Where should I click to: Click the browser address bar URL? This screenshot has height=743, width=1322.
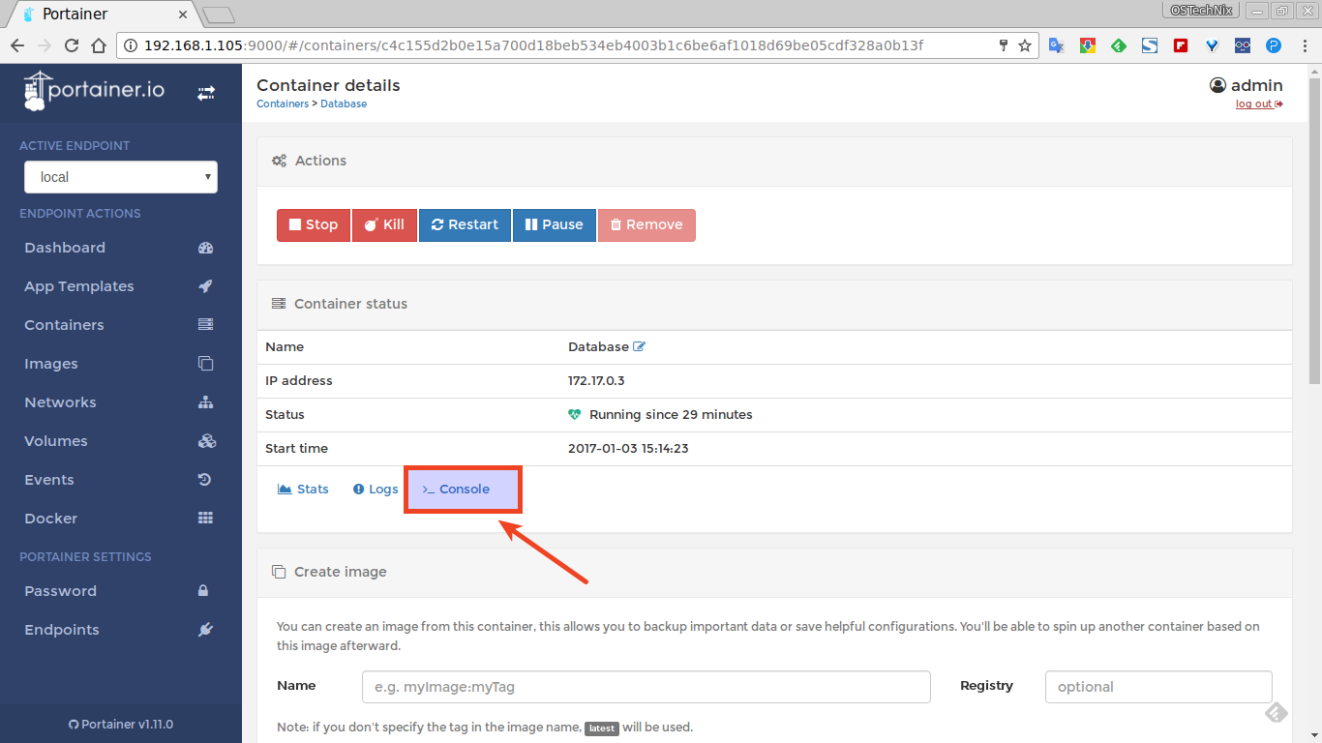[533, 45]
